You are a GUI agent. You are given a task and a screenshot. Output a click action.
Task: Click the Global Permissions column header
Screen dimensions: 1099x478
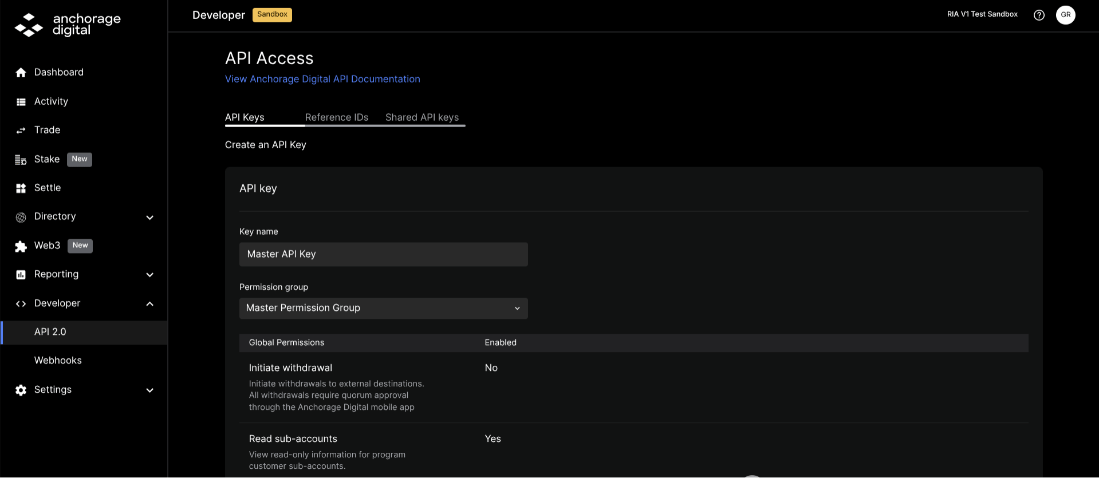coord(286,343)
